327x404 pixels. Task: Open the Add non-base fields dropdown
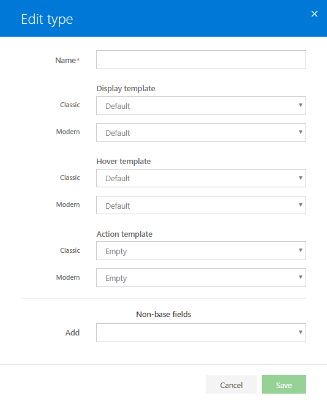(x=201, y=332)
